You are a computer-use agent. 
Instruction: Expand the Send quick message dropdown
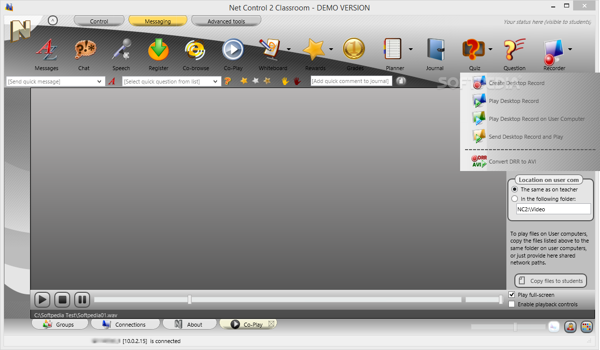pos(100,82)
